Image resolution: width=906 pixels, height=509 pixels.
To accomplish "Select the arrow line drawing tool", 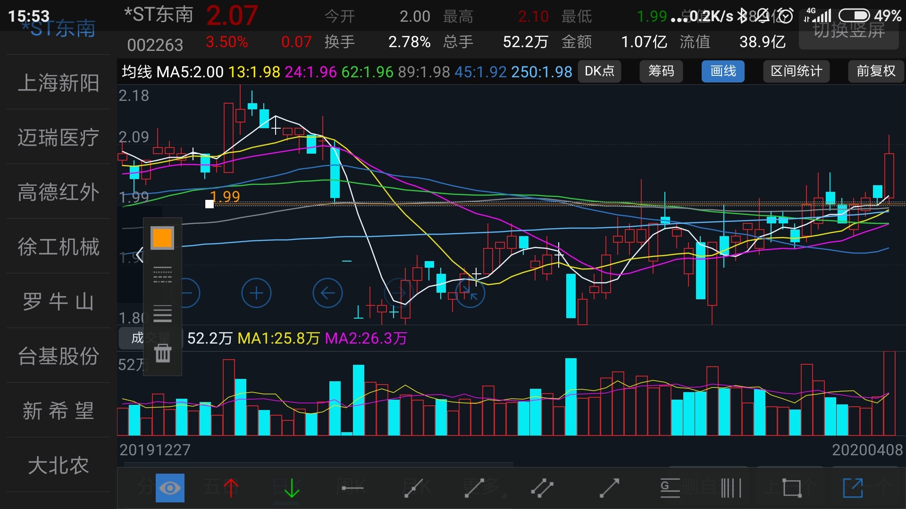I will 609,488.
